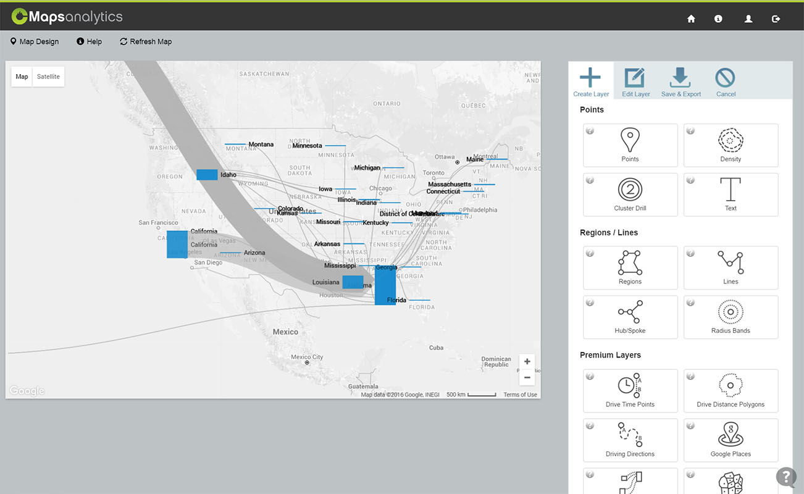This screenshot has height=494, width=804.
Task: Click Refresh Map
Action: (146, 41)
